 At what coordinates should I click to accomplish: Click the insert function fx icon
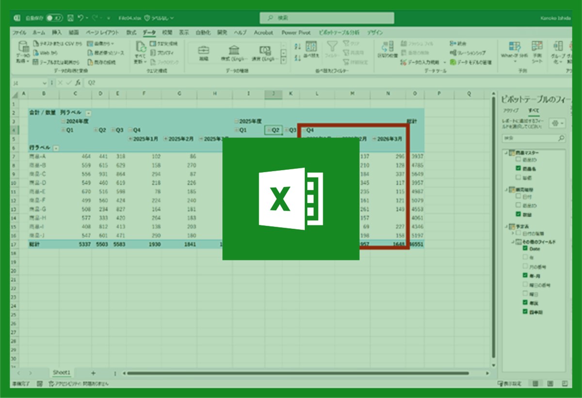78,83
